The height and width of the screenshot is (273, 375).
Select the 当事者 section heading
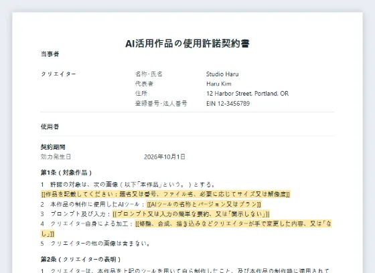[50, 54]
